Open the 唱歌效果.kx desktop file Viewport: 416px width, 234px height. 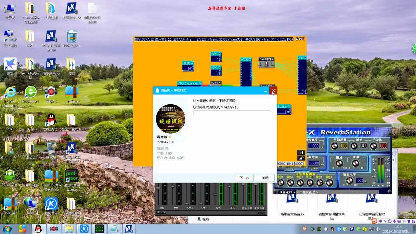[x=51, y=67]
